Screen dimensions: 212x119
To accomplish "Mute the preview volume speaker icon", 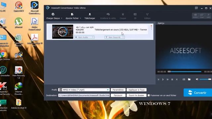I will coord(197,79).
